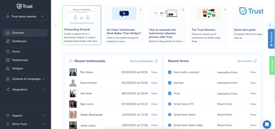
Task: Close the Trust Glossary card
Action: (x=225, y=10)
